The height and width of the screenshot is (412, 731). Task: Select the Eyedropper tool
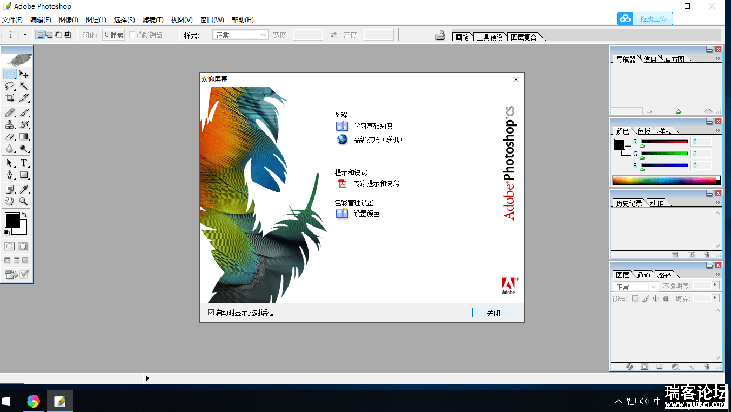(x=24, y=190)
